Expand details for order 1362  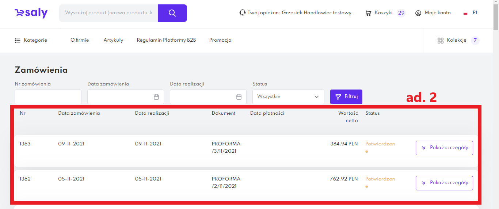pyautogui.click(x=444, y=183)
